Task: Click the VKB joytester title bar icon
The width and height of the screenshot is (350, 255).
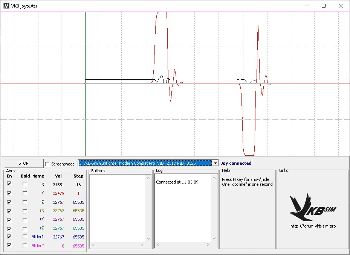Action: coord(6,6)
